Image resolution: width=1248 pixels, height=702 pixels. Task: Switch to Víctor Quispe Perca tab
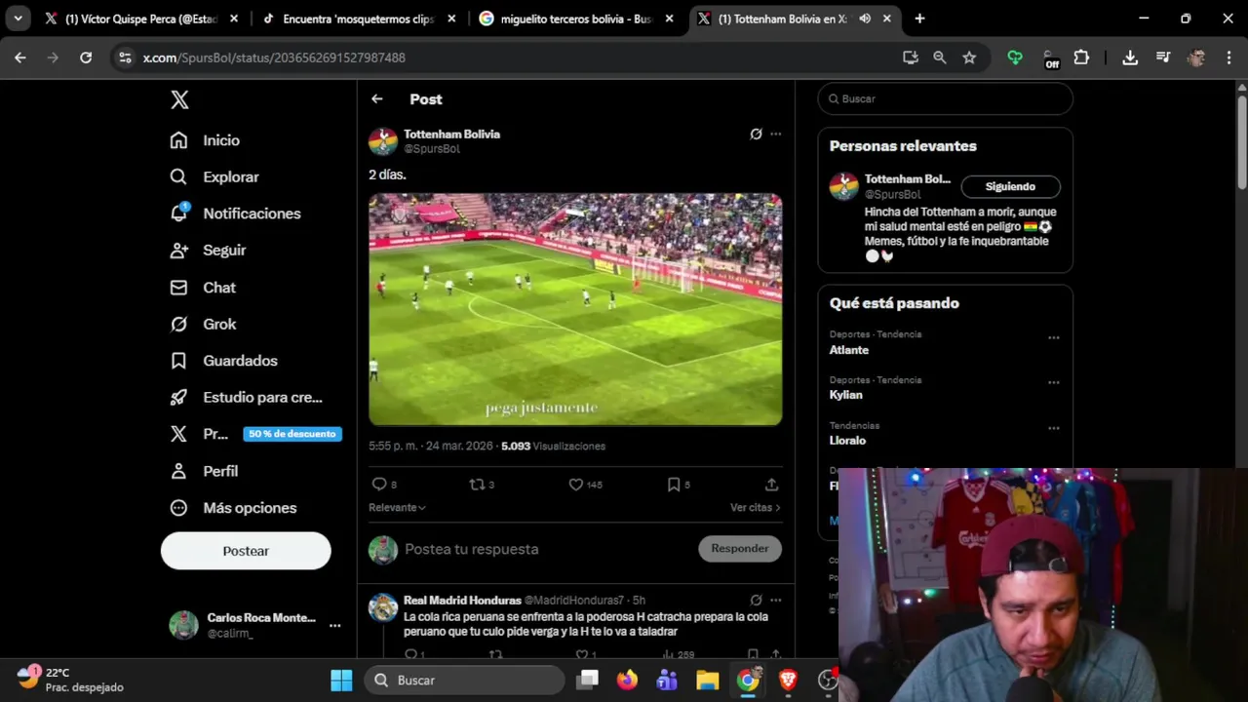click(141, 19)
